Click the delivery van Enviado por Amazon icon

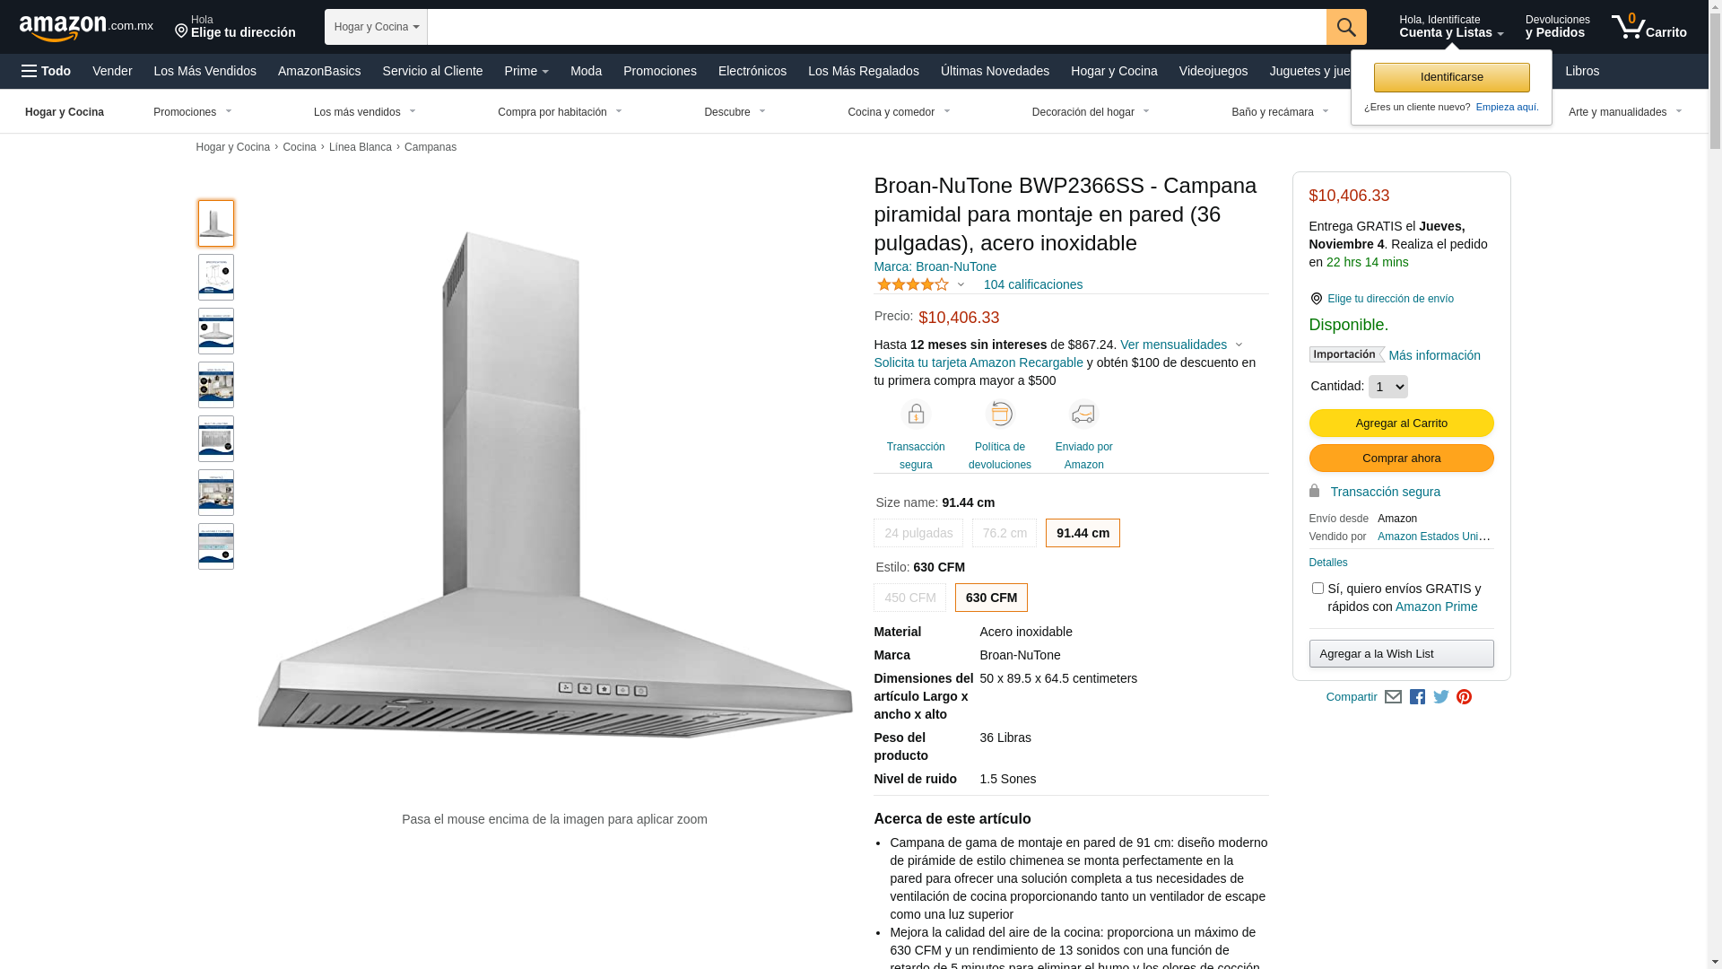pos(1083,415)
